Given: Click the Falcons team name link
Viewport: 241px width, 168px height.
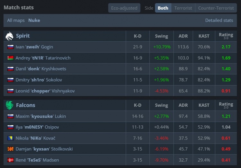Looking at the screenshot, I should 26,105.
